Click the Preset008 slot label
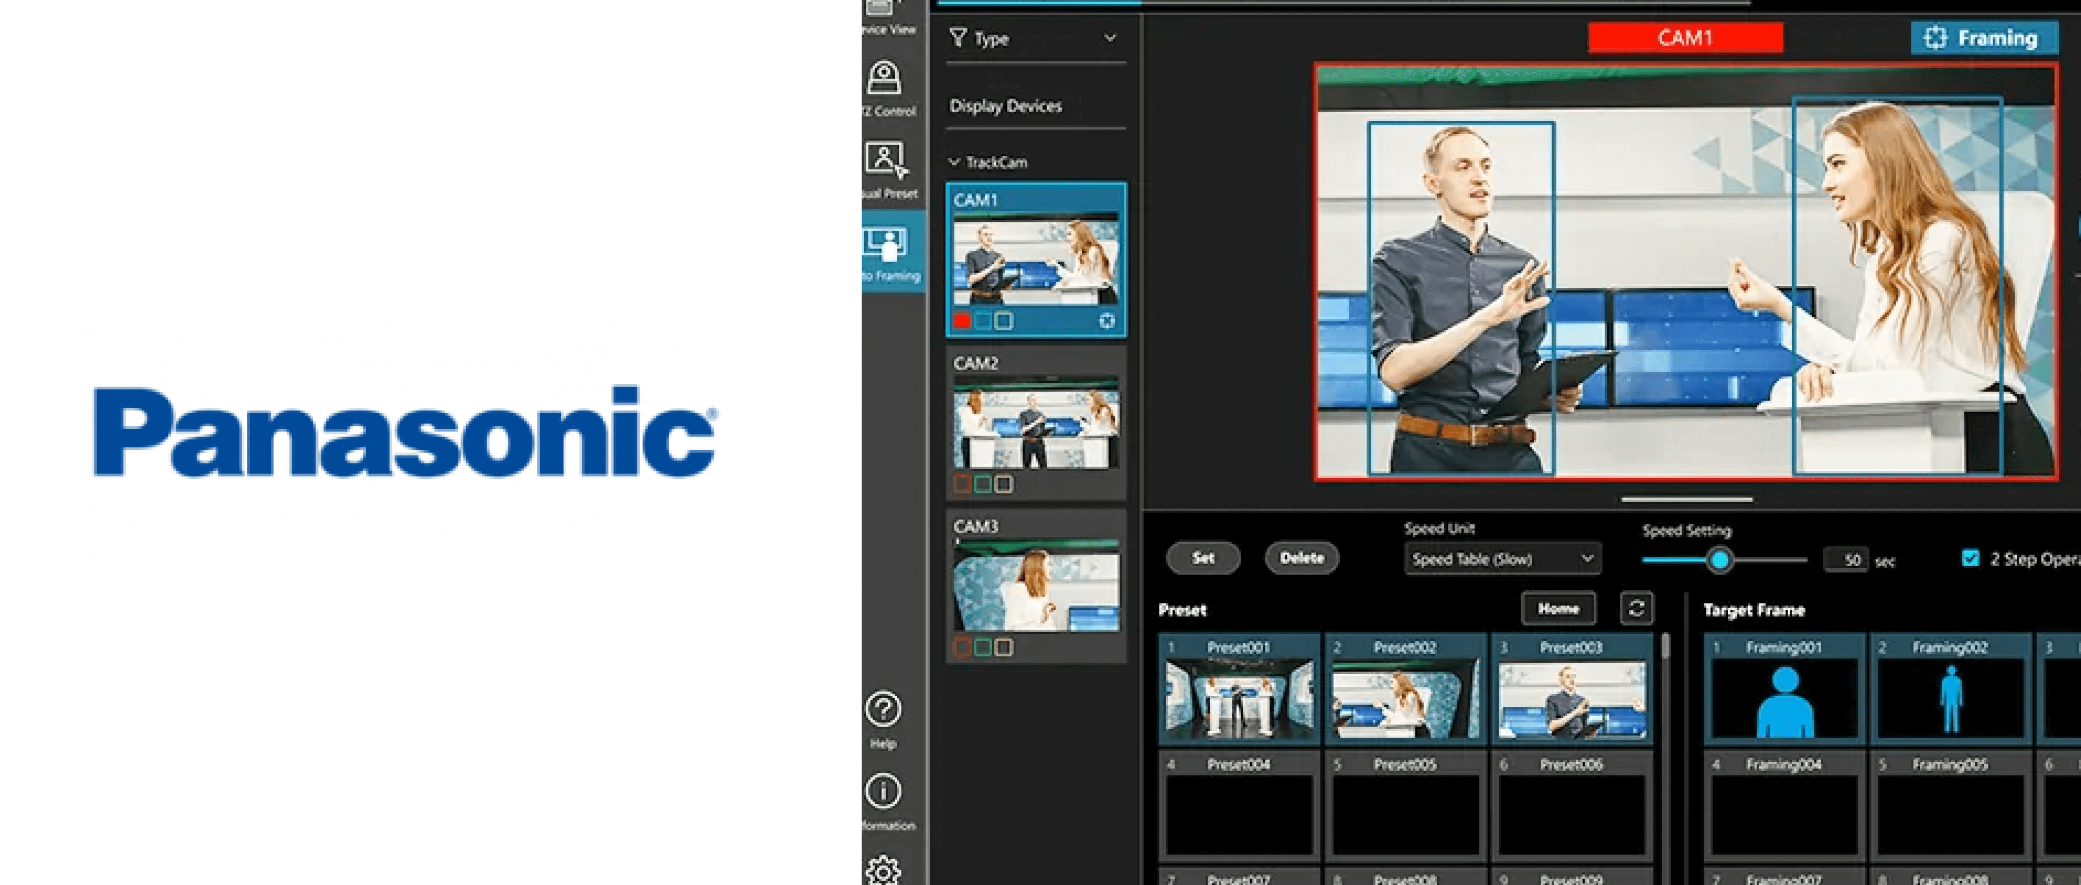 pos(1405,879)
